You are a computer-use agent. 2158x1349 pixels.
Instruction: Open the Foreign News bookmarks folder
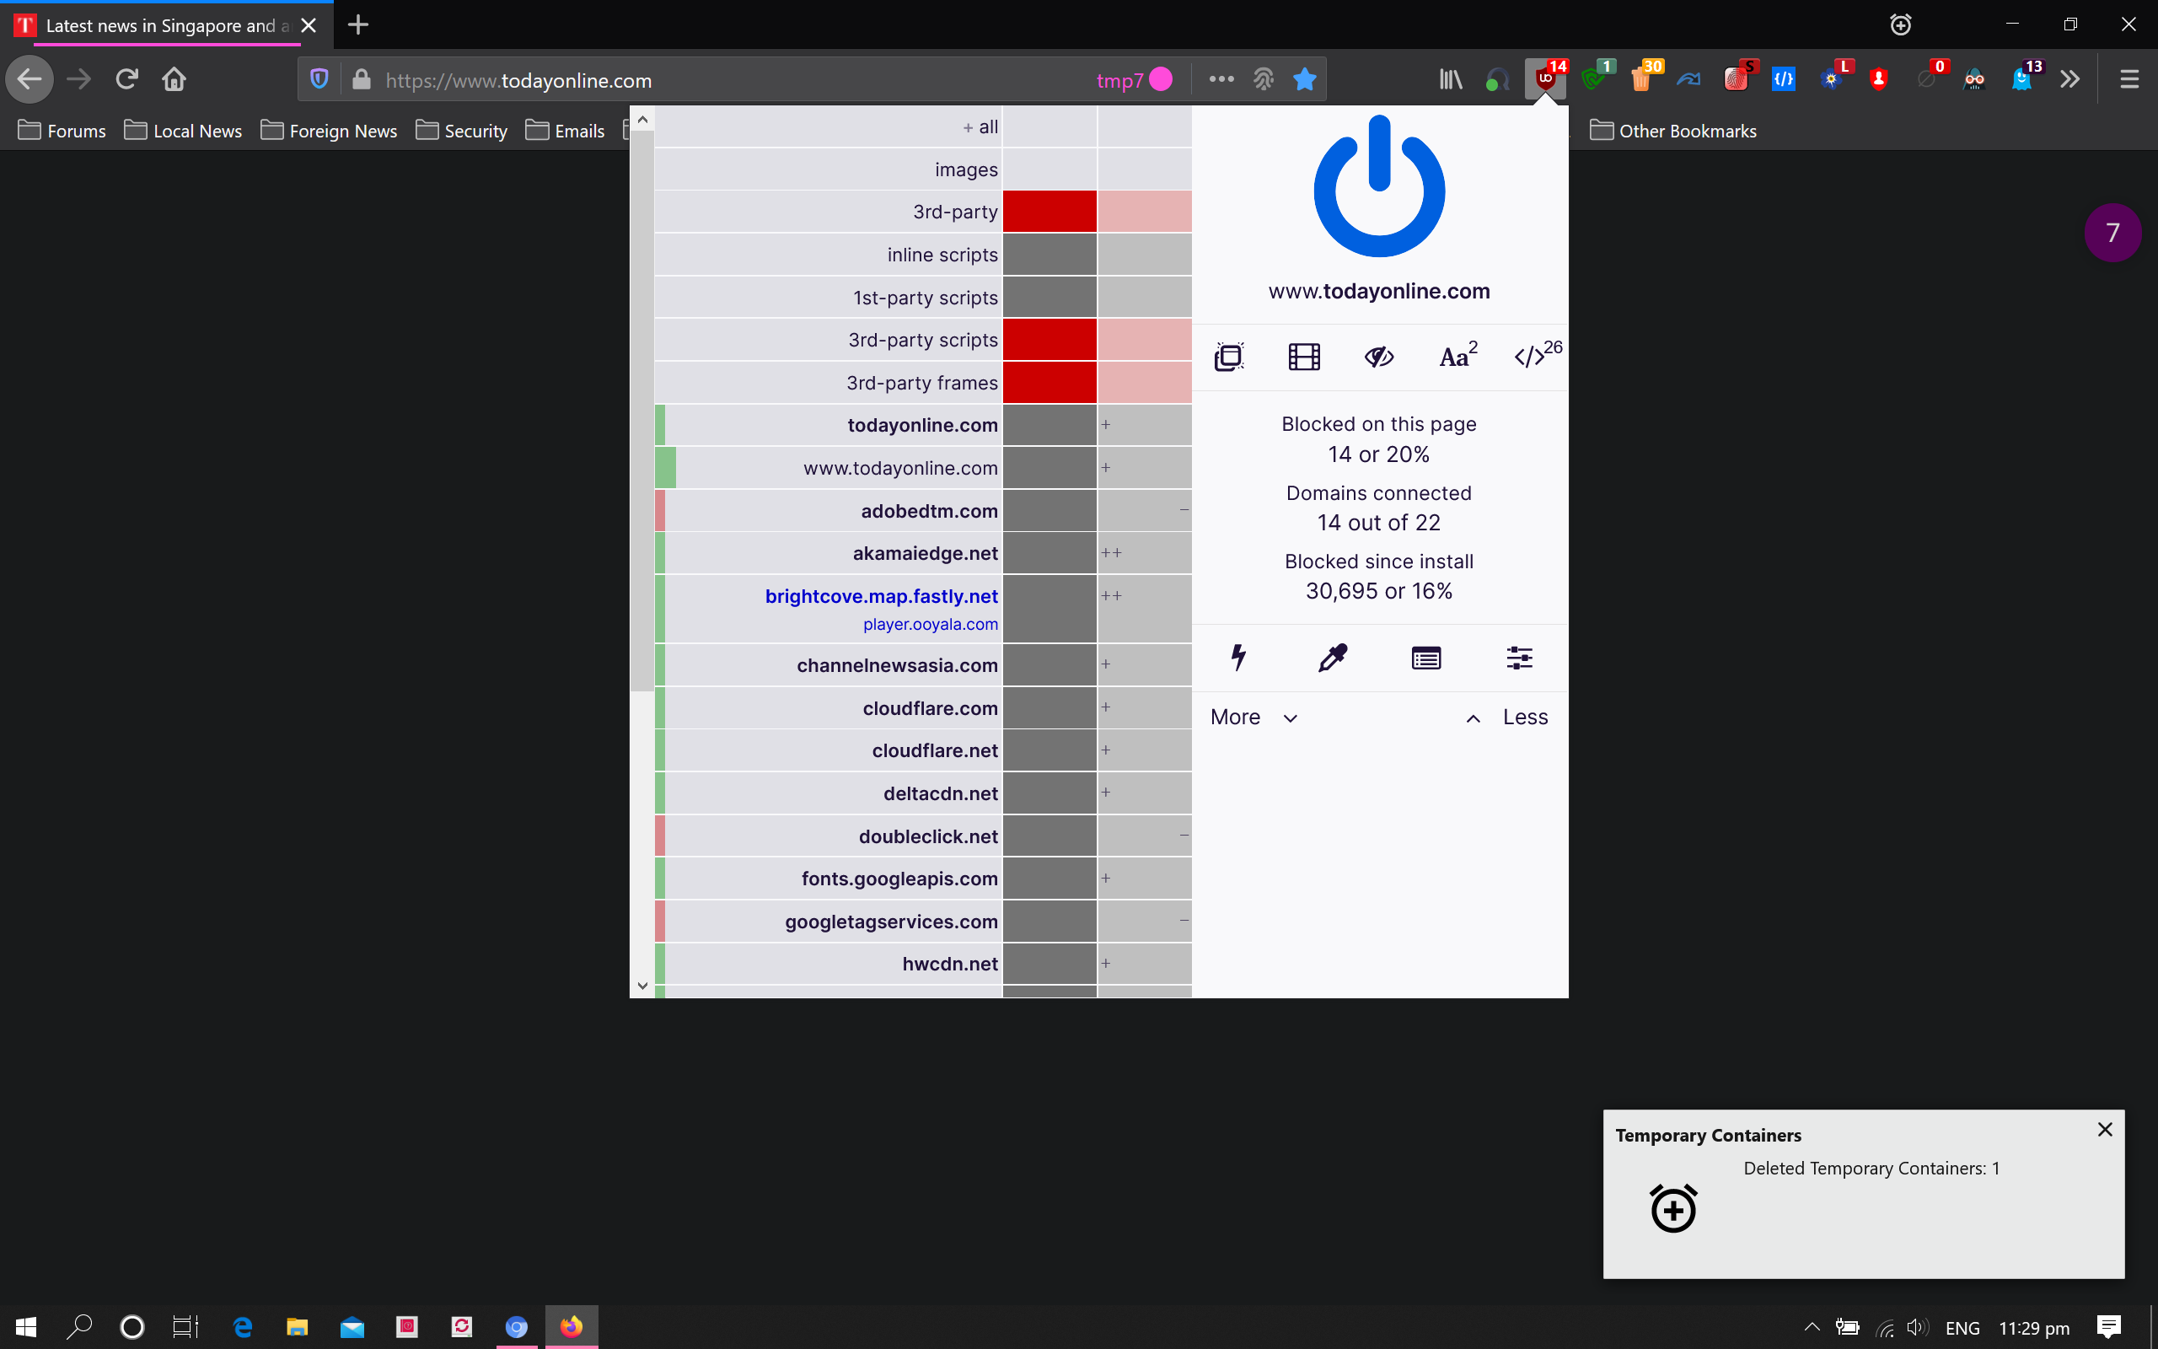pos(329,132)
